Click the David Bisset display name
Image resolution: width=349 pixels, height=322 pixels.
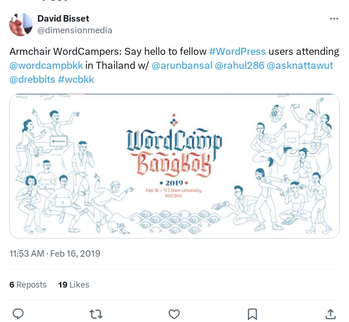coord(63,19)
